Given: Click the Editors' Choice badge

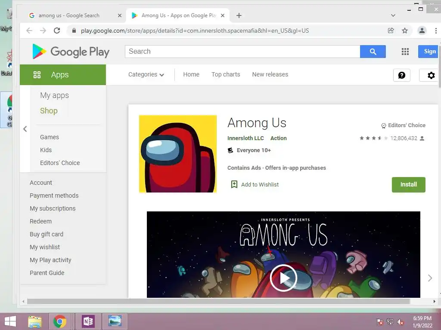Looking at the screenshot, I should pos(403,125).
